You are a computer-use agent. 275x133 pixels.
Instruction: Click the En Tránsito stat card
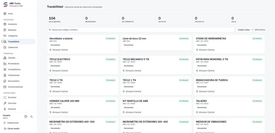point(138,19)
